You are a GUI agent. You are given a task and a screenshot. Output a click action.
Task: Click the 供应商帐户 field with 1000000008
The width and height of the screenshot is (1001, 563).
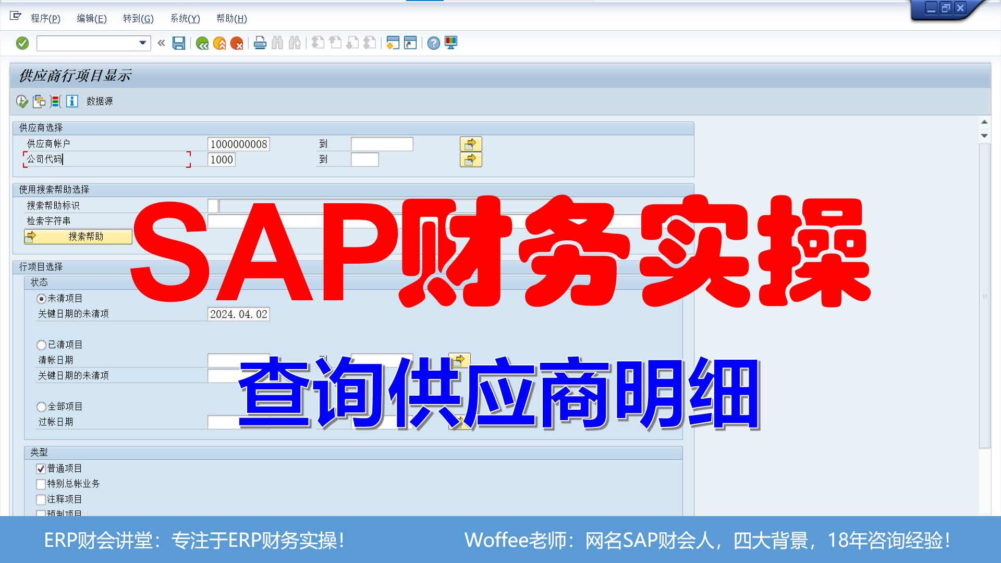tap(239, 144)
